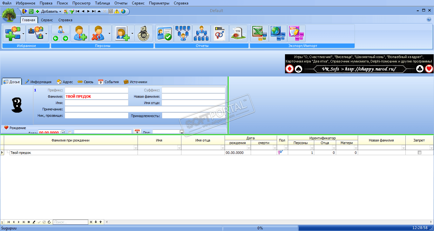Click the filter funnel icon in quick toolbar

(72, 11)
